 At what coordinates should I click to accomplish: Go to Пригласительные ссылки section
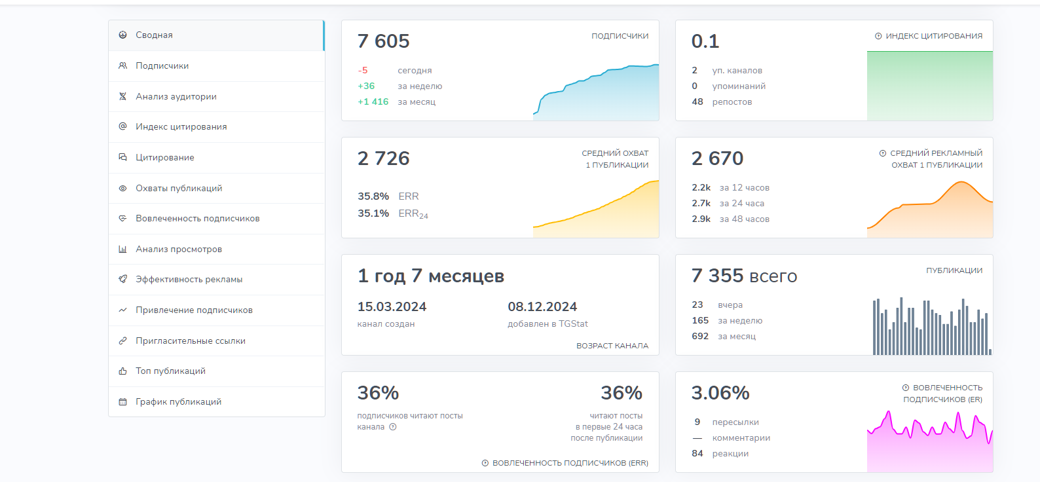coord(190,341)
